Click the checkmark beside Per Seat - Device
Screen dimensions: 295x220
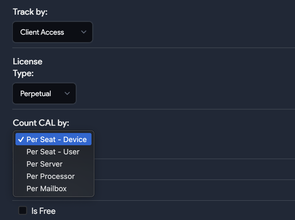click(x=21, y=140)
